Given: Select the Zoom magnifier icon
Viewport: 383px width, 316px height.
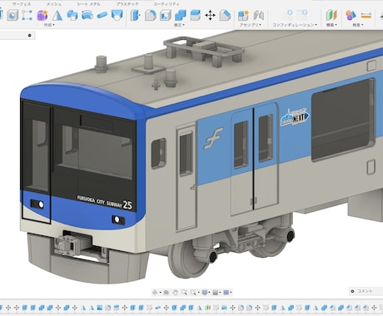Looking at the screenshot, I should coord(184,292).
